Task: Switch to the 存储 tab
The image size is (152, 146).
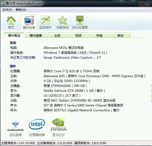Action: click(x=99, y=35)
